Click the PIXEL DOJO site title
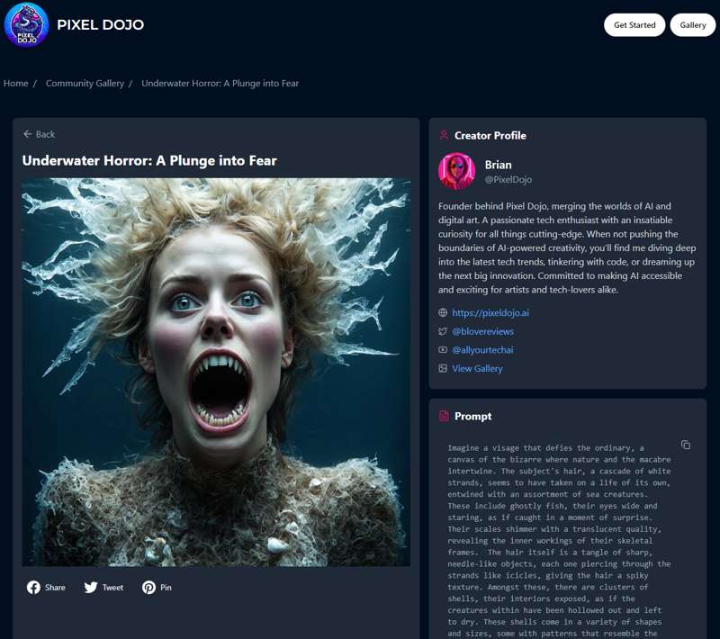720x639 pixels. pos(100,25)
